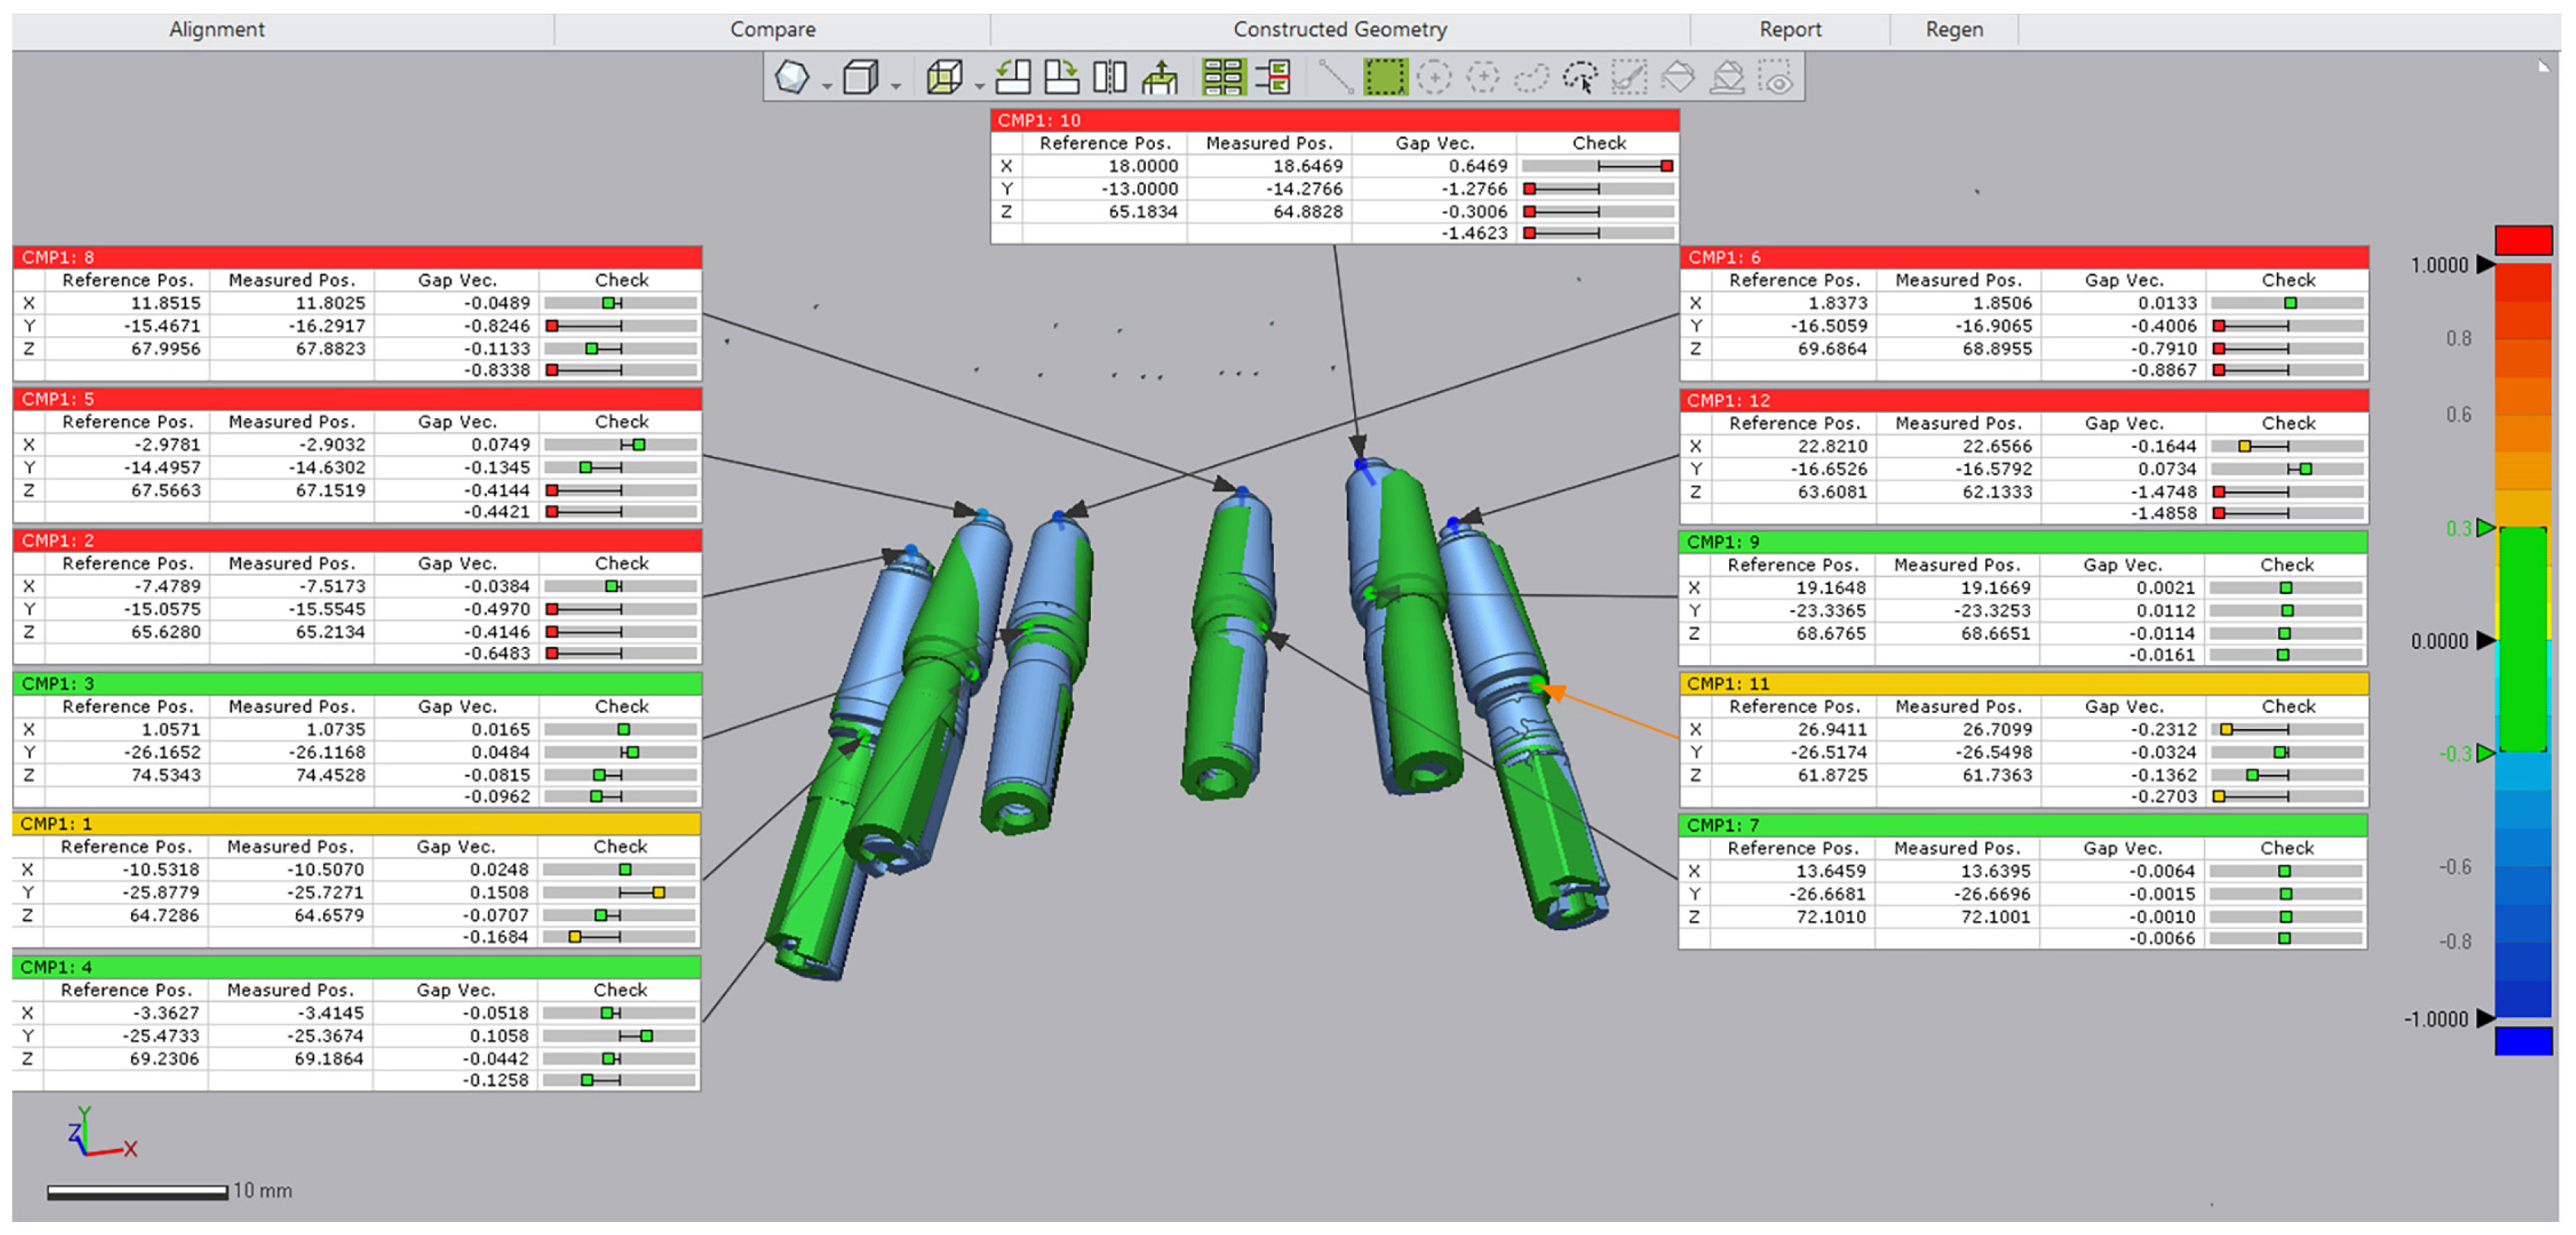Rotate view counterclockwise with toolbar icon

tap(1013, 77)
